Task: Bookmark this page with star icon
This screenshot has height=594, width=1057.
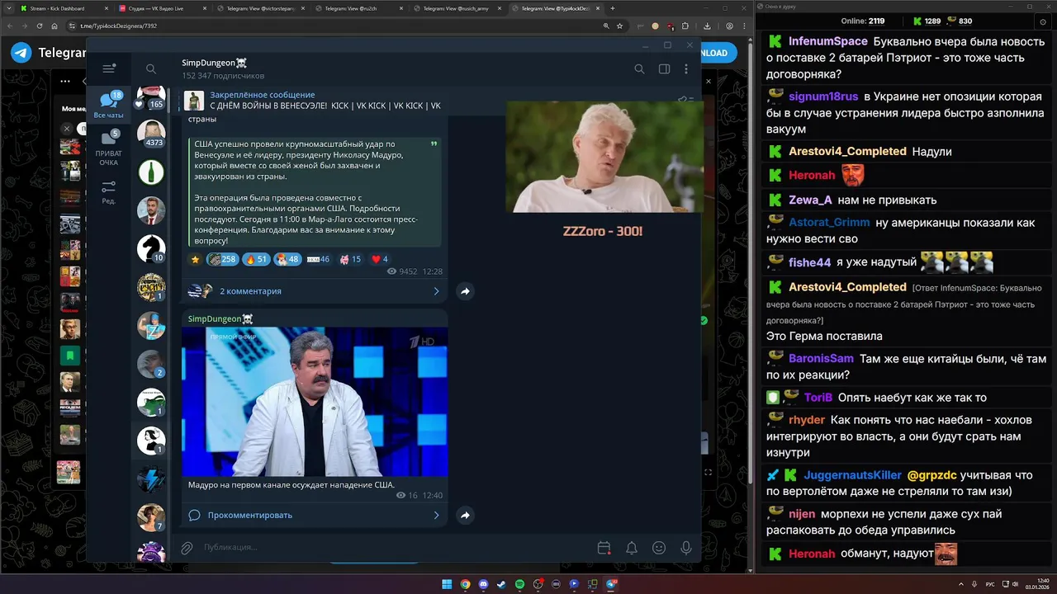Action: [x=620, y=26]
